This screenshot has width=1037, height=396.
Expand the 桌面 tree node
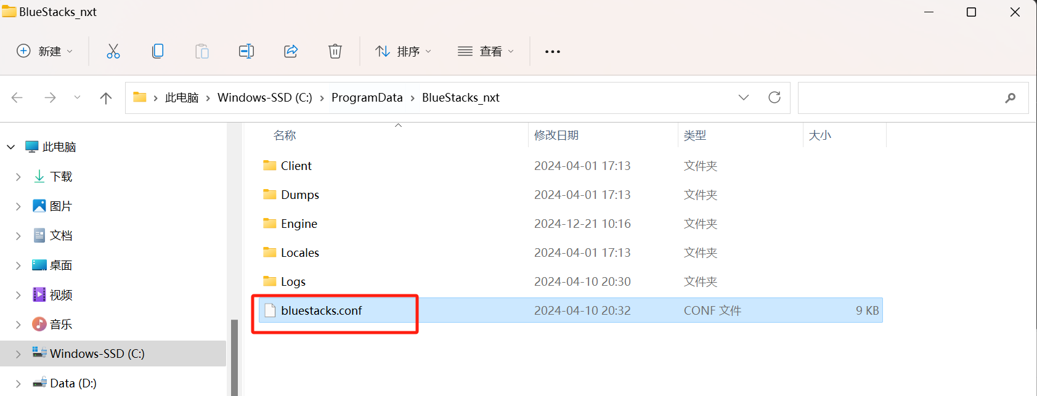click(18, 265)
